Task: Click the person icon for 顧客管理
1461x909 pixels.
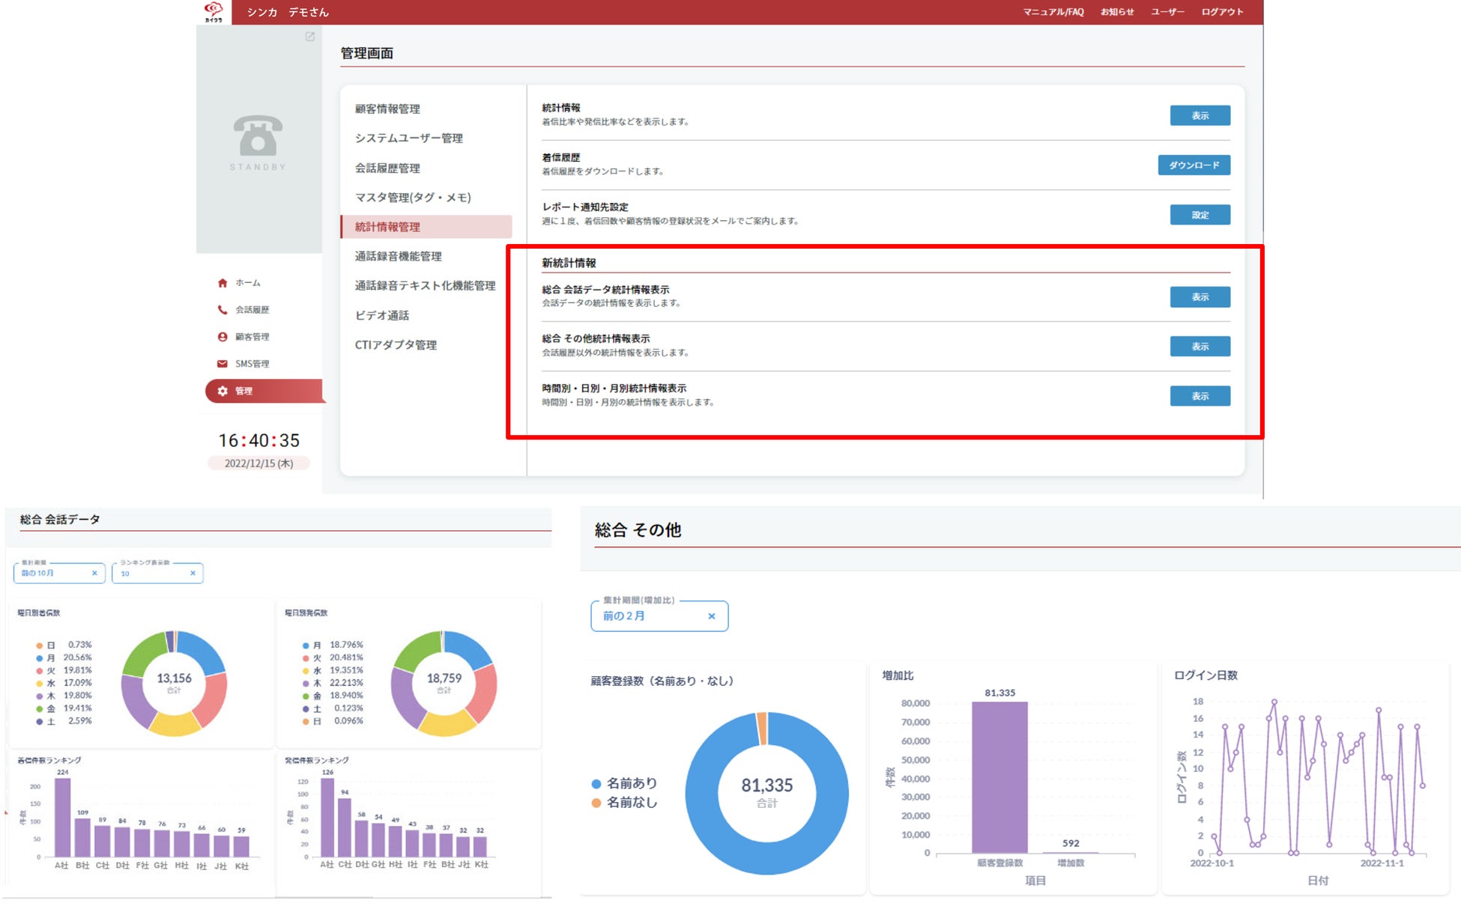Action: click(x=223, y=337)
